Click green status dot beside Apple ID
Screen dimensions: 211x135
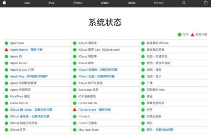[7, 57]
